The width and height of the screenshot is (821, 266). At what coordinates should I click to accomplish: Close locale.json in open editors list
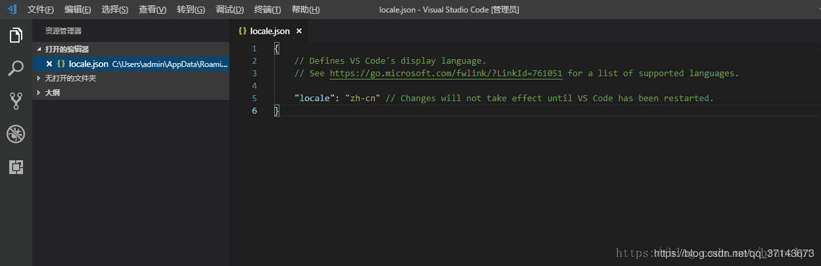click(x=49, y=64)
